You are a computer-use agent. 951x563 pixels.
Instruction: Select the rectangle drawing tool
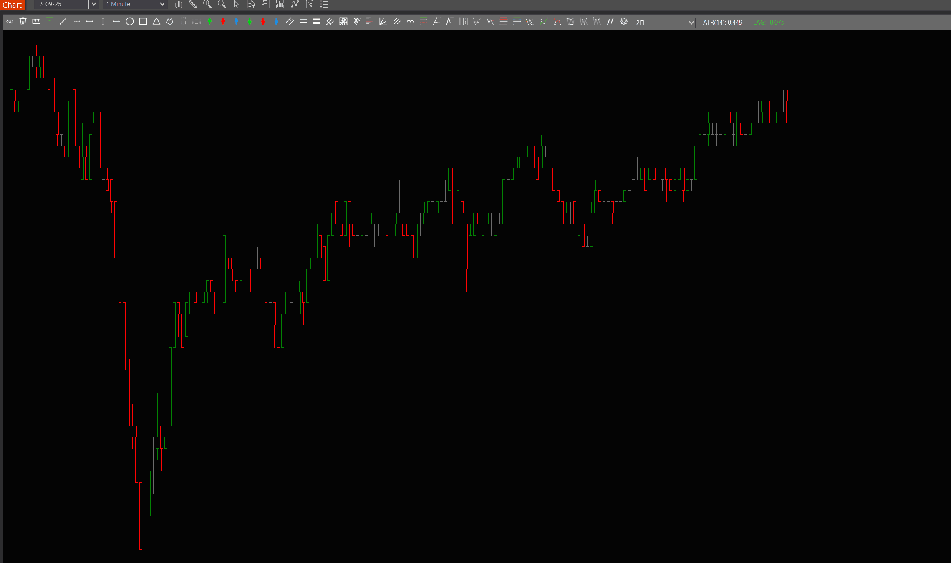(143, 22)
